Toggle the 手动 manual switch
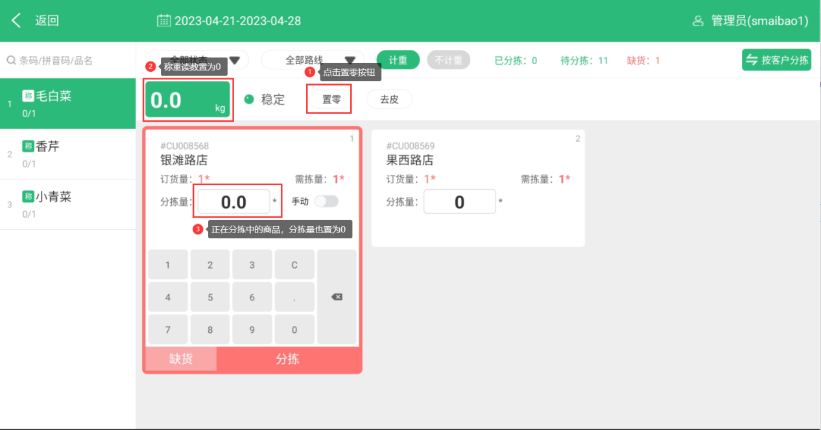 click(326, 201)
